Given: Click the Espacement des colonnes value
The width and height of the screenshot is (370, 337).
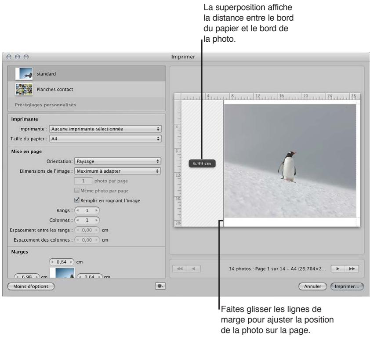Looking at the screenshot, I should coord(87,240).
